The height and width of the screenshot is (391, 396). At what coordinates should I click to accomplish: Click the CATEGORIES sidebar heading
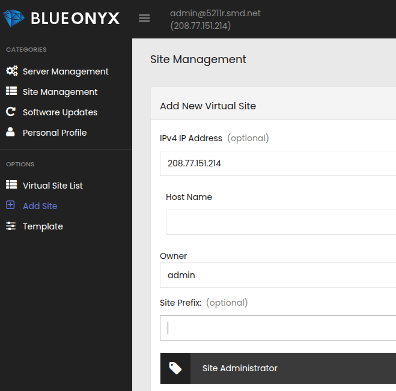[26, 49]
